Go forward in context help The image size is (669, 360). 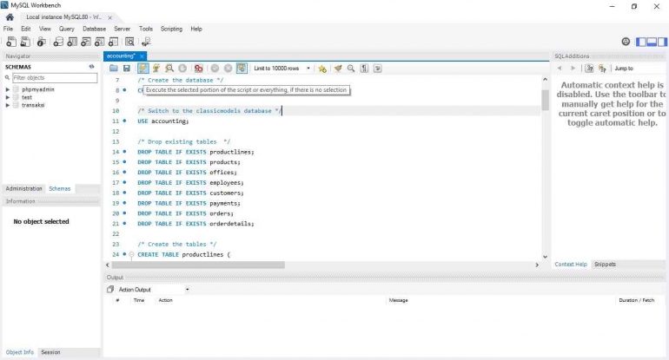click(573, 69)
